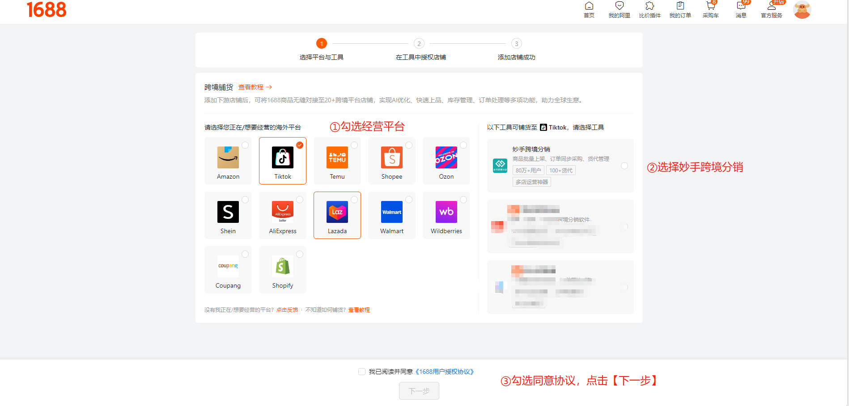
Task: Open 比价插件 puzzle icon
Action: pos(650,6)
